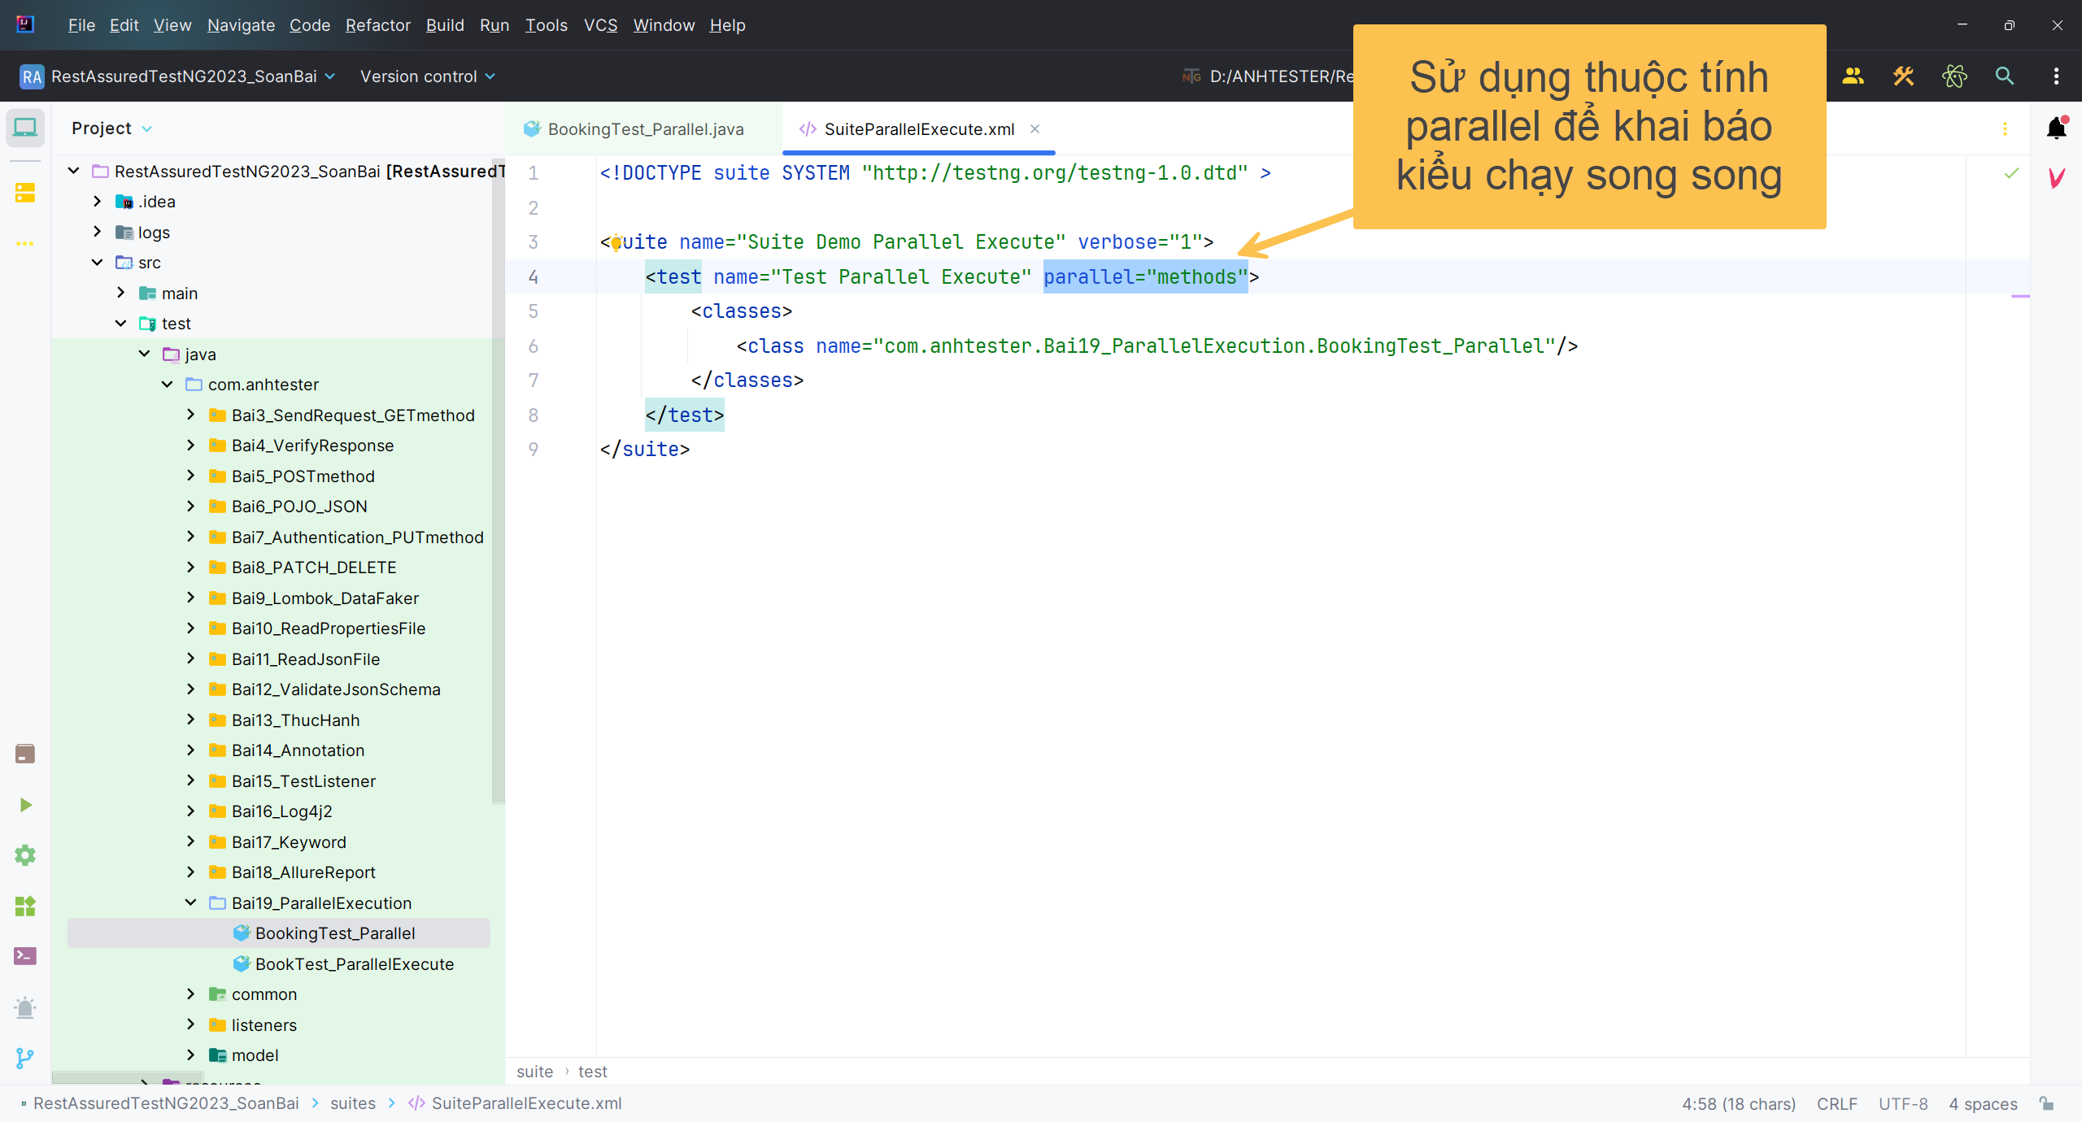Click the IntelliJ application logo icon
2082x1122 pixels.
click(x=25, y=24)
